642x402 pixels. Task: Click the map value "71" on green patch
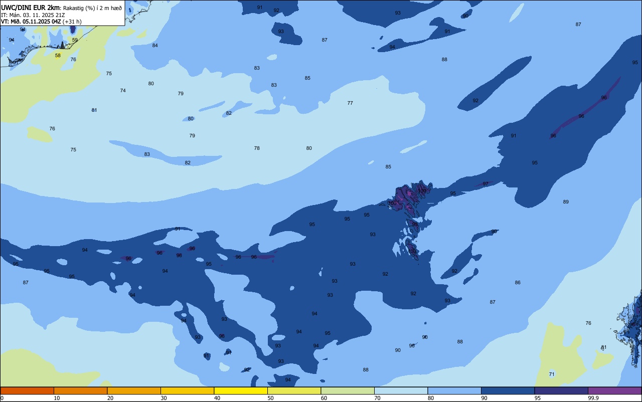(x=552, y=374)
